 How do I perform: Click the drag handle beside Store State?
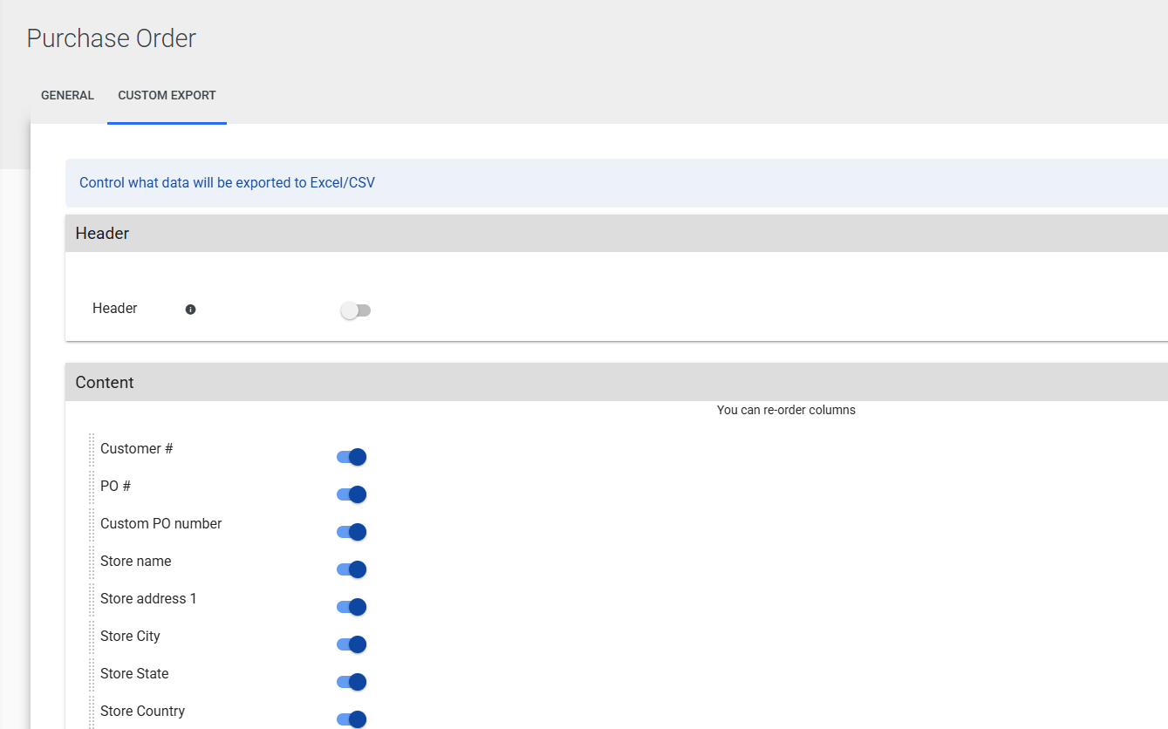click(x=92, y=675)
